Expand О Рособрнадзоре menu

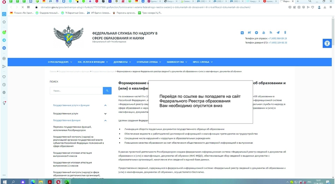[x=60, y=62]
